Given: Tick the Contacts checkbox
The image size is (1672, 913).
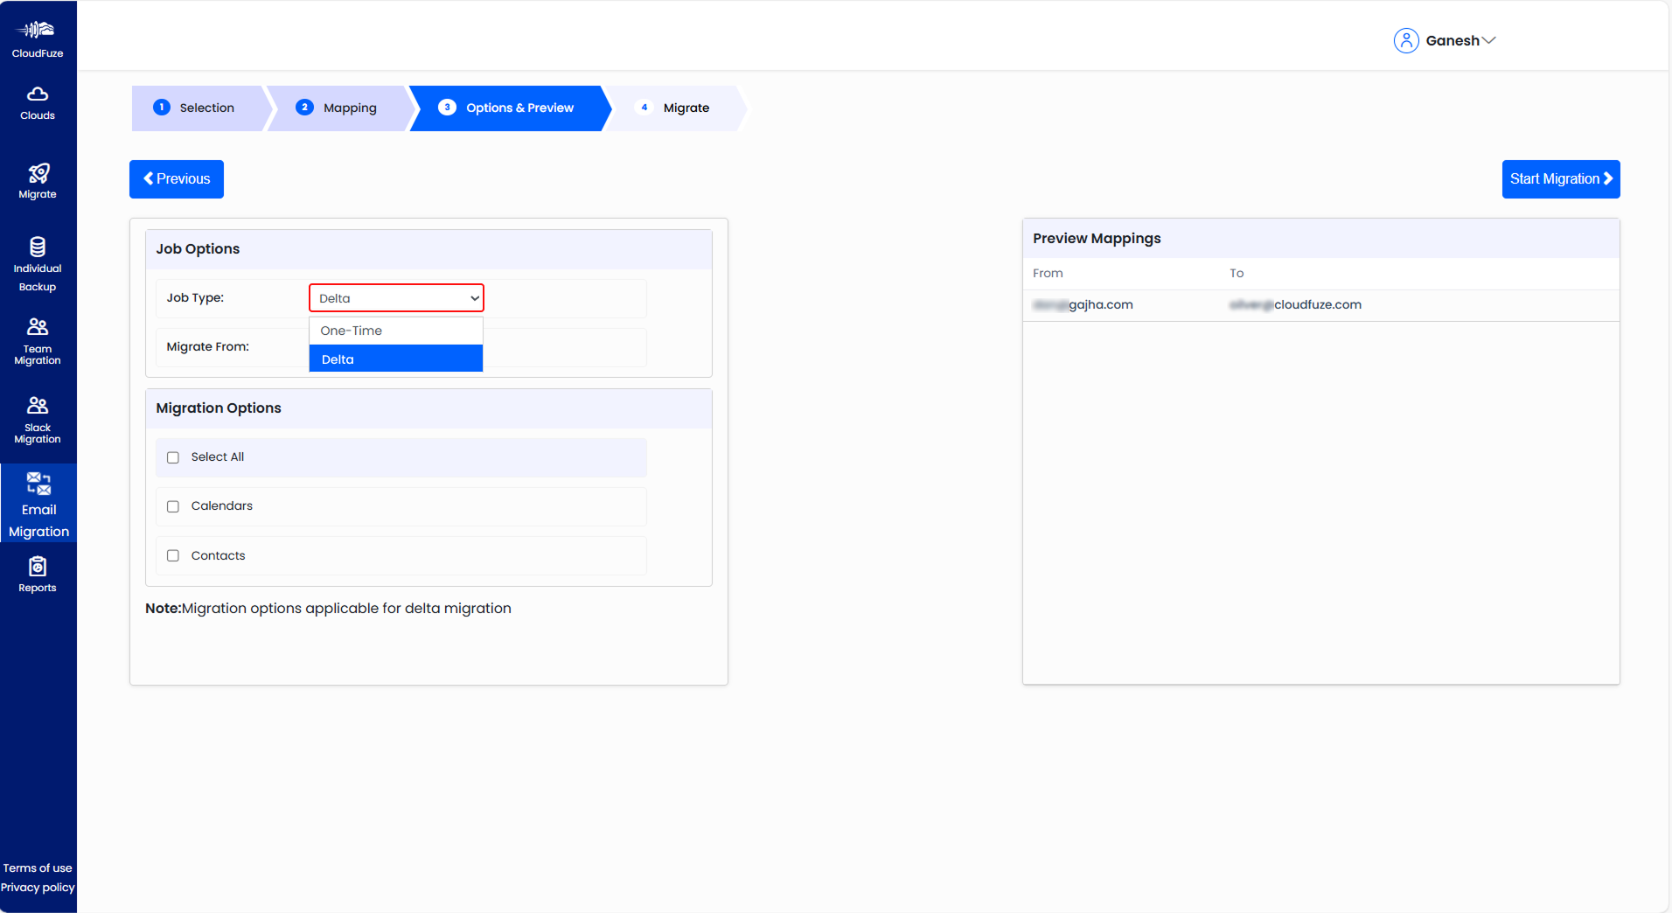Looking at the screenshot, I should pyautogui.click(x=173, y=556).
